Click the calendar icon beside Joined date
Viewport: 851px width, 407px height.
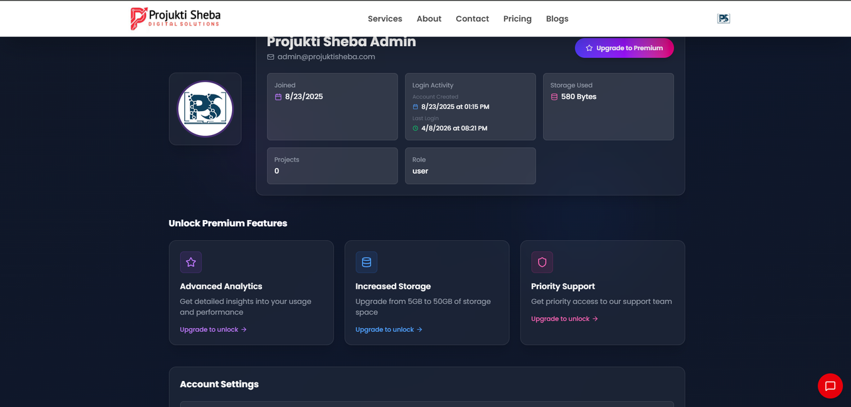click(x=278, y=97)
